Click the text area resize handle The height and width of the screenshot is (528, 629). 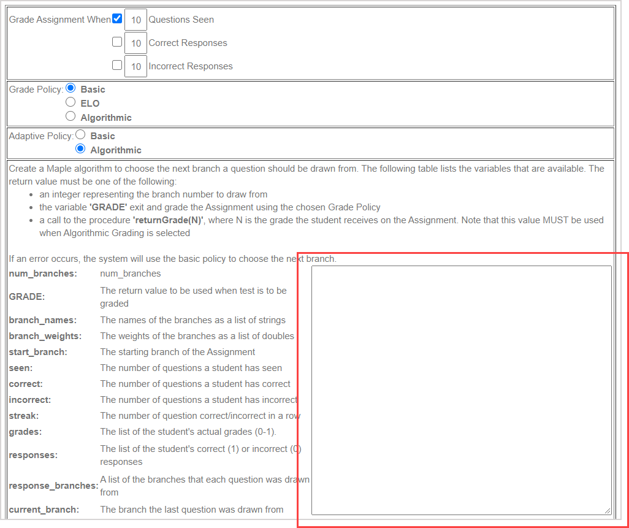point(607,510)
